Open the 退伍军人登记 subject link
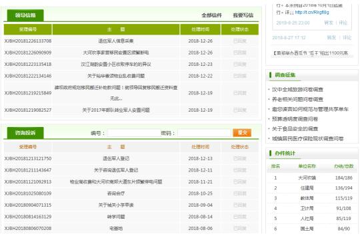Image resolution: width=360 pixels, height=242 pixels. point(116,159)
